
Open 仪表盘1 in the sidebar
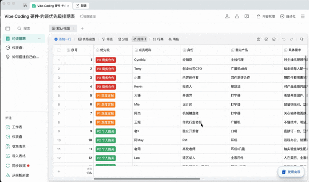tap(24, 48)
